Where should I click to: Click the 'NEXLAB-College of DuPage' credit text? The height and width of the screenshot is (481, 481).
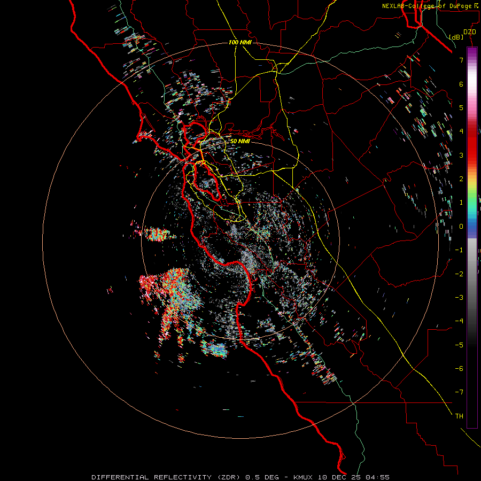tap(426, 6)
